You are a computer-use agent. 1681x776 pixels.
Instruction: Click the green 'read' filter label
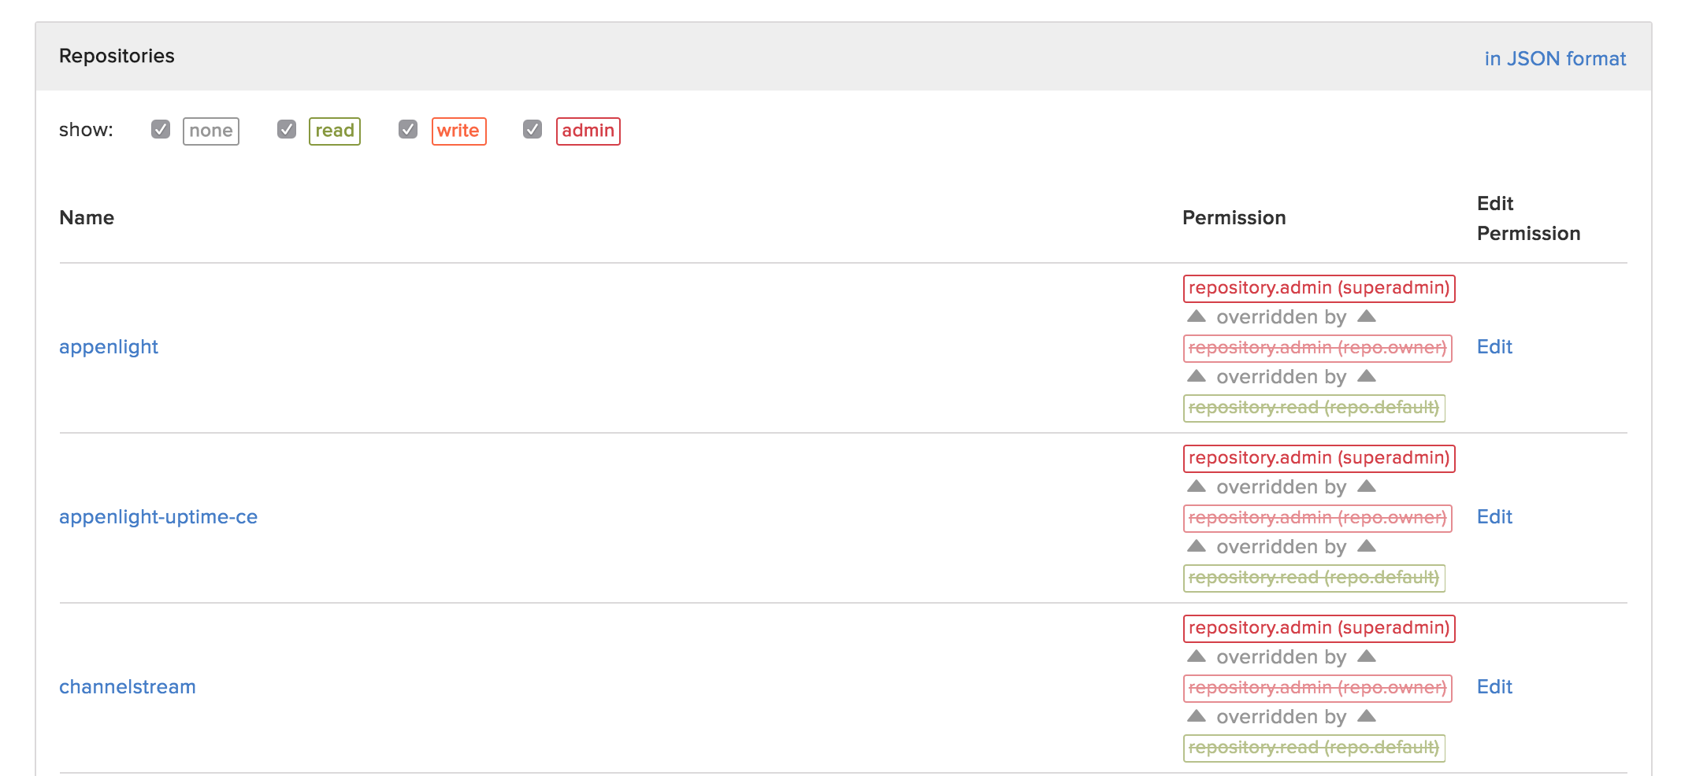click(x=335, y=131)
